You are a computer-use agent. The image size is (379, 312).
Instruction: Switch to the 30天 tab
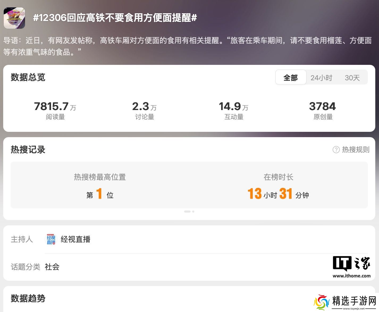click(352, 78)
